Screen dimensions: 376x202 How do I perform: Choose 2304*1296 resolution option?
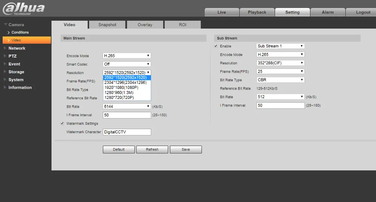pyautogui.click(x=127, y=82)
